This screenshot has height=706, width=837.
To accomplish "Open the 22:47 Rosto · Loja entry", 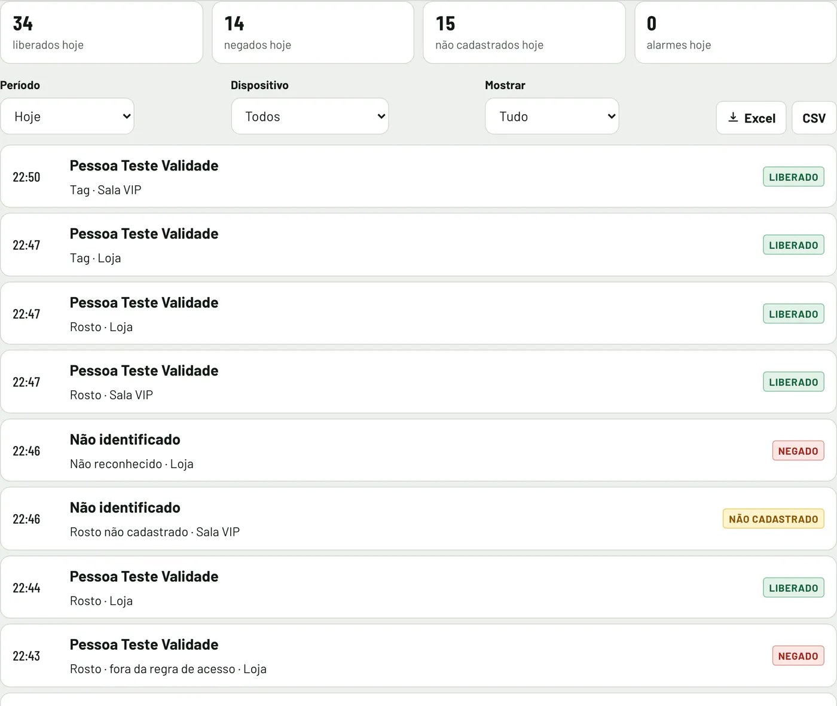I will pyautogui.click(x=418, y=313).
